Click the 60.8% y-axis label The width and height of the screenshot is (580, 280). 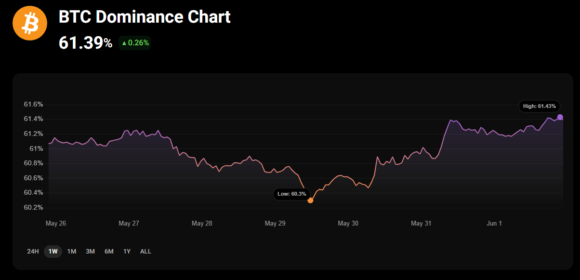(33, 163)
